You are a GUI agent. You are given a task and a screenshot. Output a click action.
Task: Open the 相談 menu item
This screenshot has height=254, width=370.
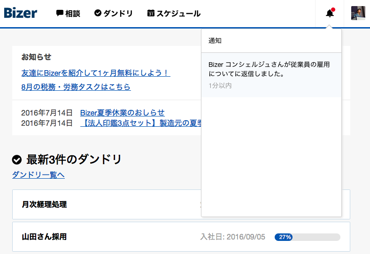pos(68,14)
